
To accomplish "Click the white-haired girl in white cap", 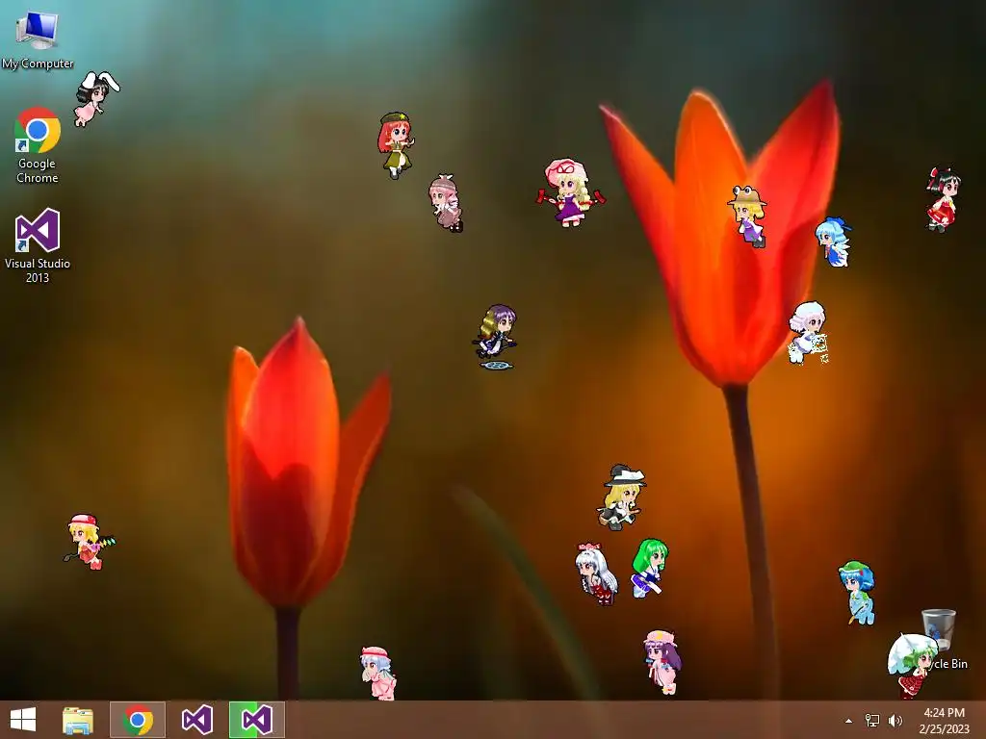I will click(808, 332).
